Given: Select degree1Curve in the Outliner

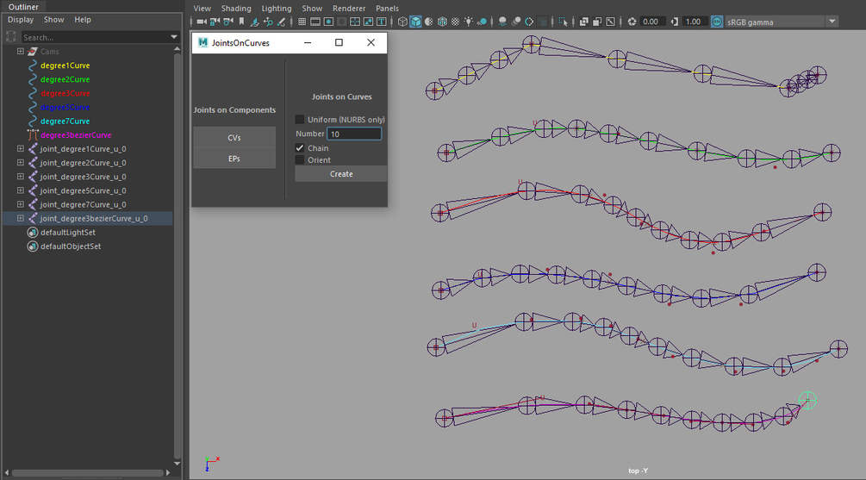Looking at the screenshot, I should pyautogui.click(x=65, y=65).
